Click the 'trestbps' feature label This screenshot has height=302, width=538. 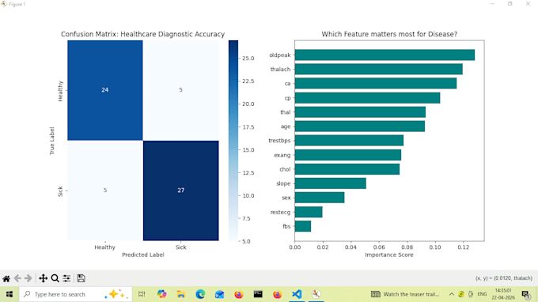[x=279, y=141]
